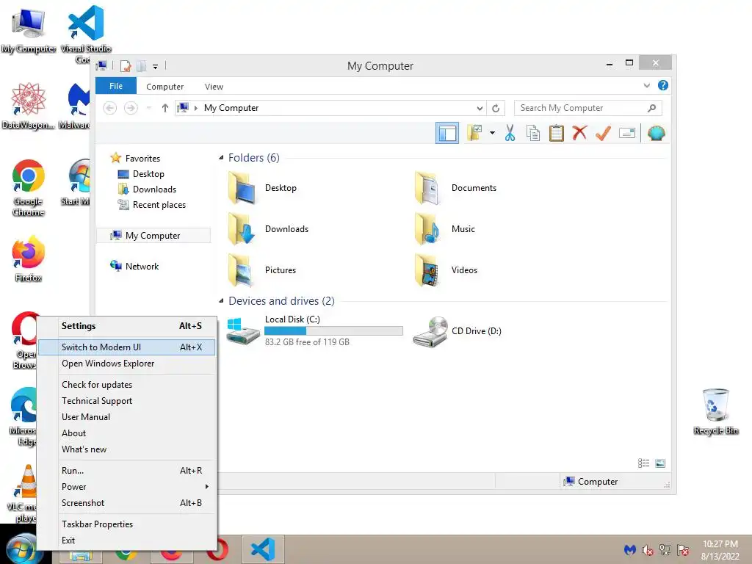Switch to details view in status bar
The width and height of the screenshot is (752, 564).
click(643, 463)
